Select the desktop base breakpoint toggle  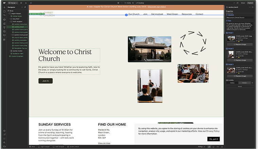(x=209, y=147)
